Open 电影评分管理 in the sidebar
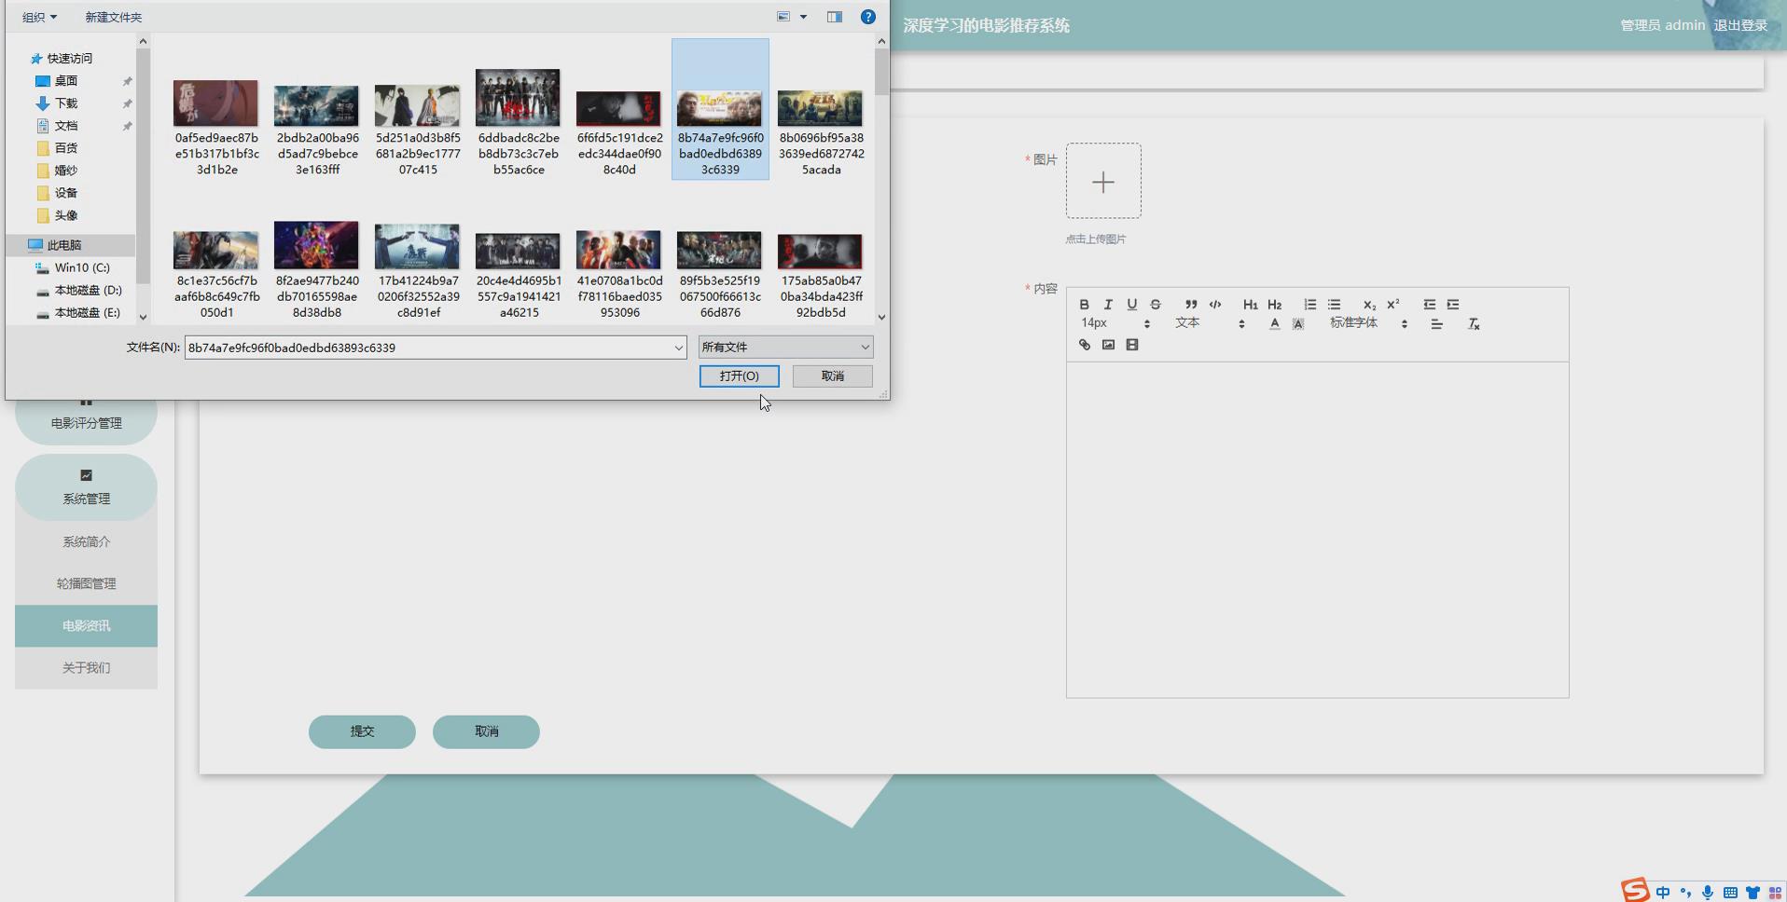 86,422
